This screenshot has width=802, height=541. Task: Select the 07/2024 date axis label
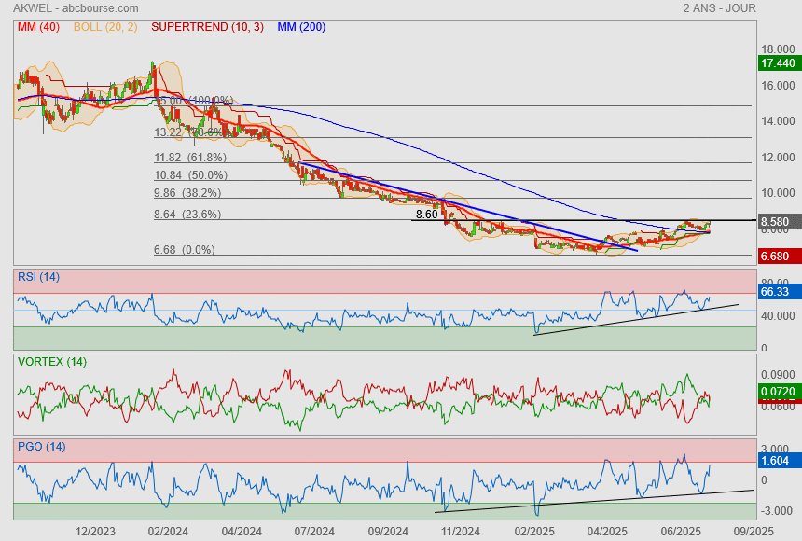coord(314,532)
